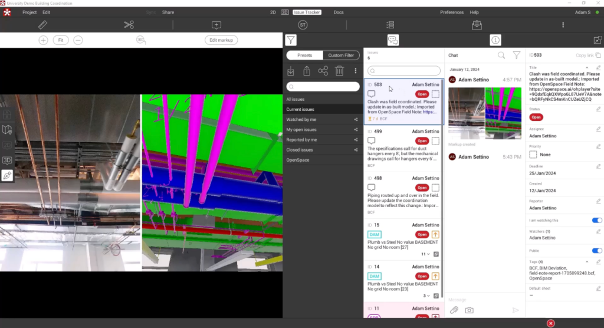This screenshot has height=328, width=604.
Task: Check the Priority None checkbox
Action: pyautogui.click(x=533, y=155)
